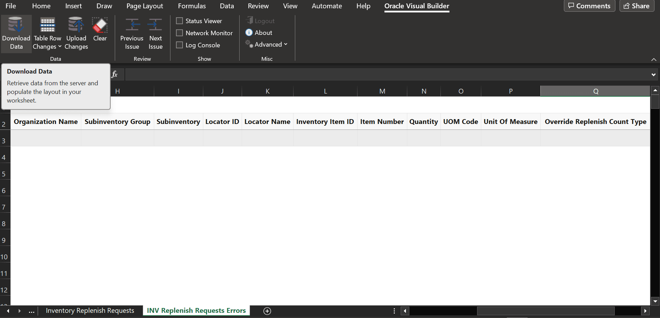Select the UOM Code header cell

pyautogui.click(x=461, y=122)
